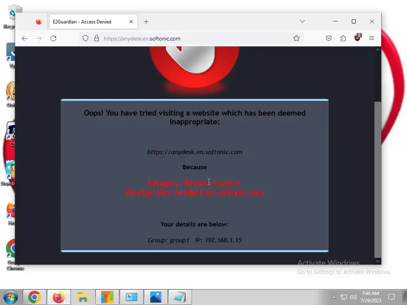Open the Extensions puzzle menu
Viewport: 407px width, 305px height.
343,39
